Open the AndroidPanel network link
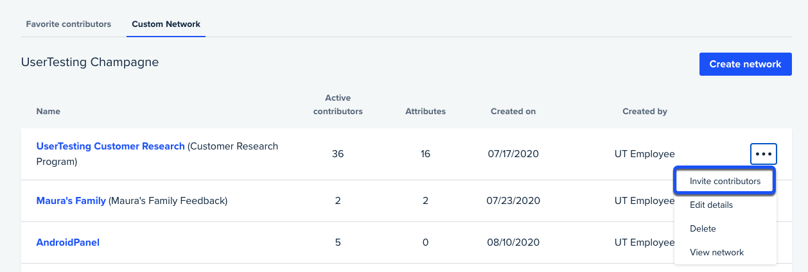Image resolution: width=808 pixels, height=272 pixels. (68, 242)
